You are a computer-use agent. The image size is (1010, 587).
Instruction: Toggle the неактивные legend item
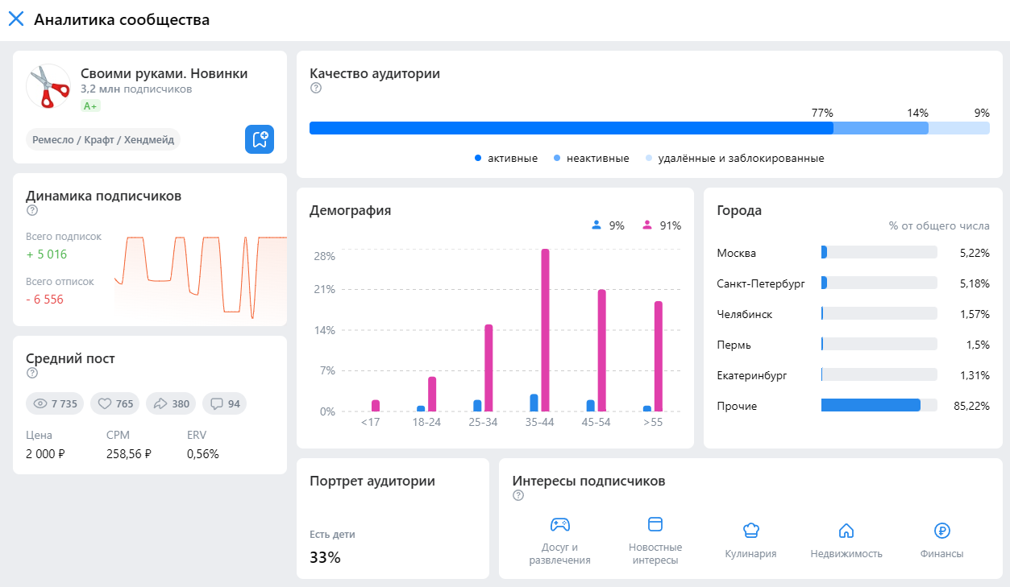click(591, 159)
